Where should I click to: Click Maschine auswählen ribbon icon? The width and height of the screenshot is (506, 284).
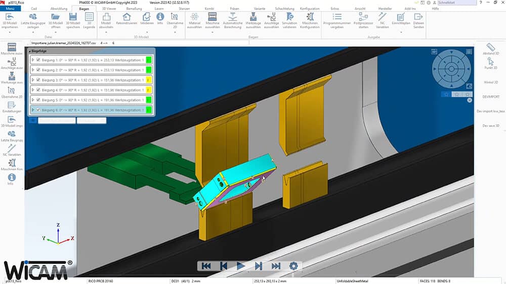point(213,17)
